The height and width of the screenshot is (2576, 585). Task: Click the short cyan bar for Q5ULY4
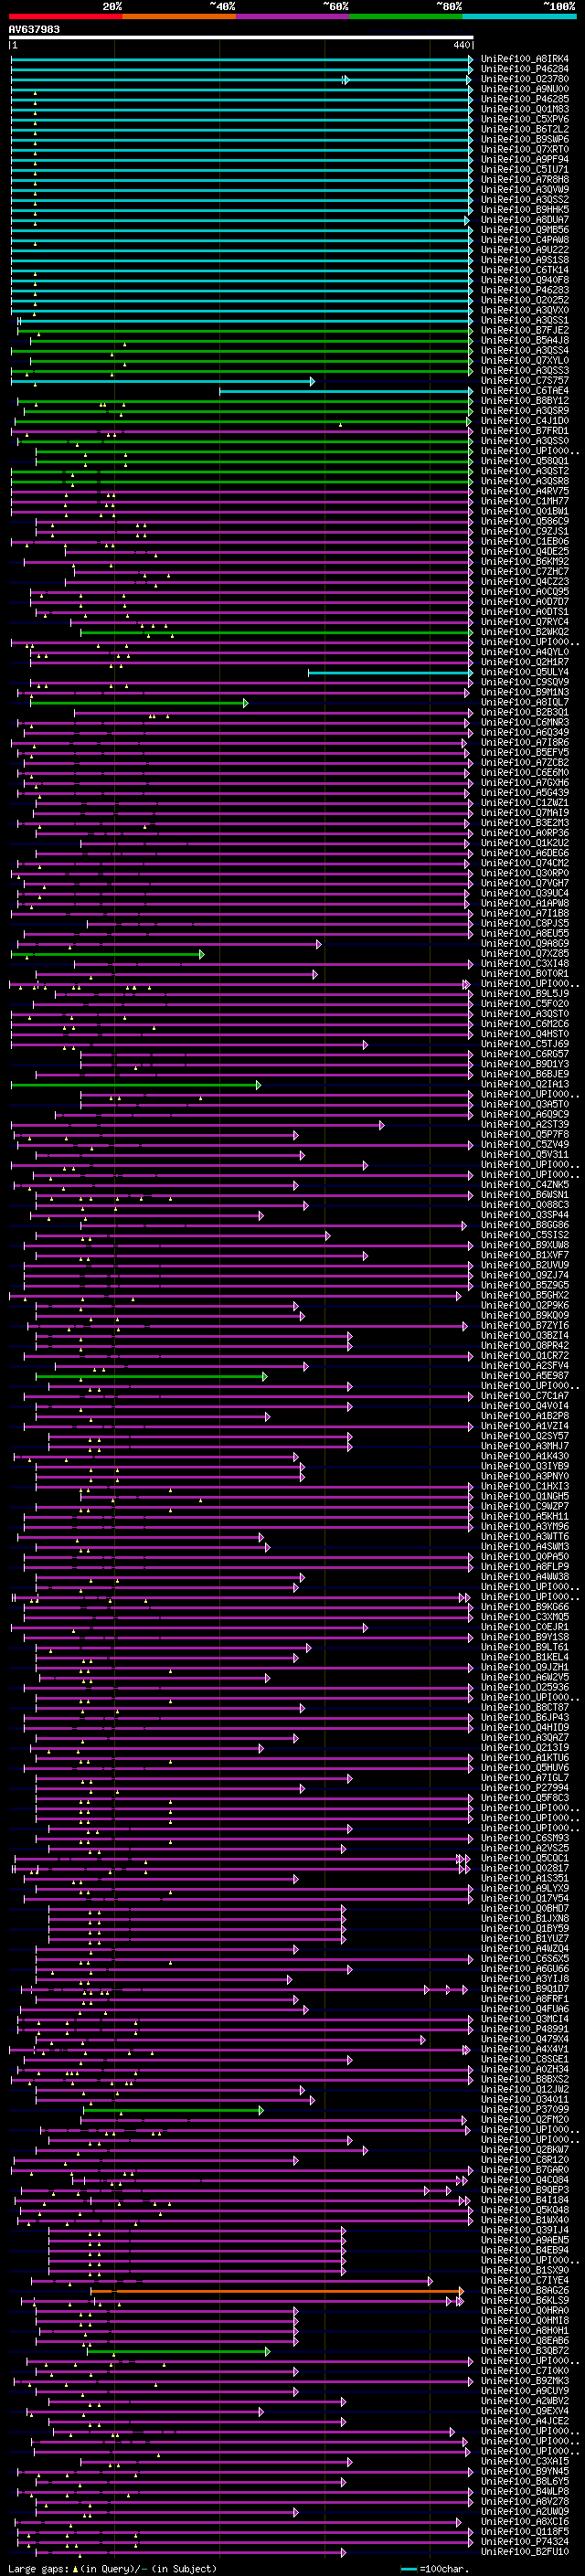390,673
